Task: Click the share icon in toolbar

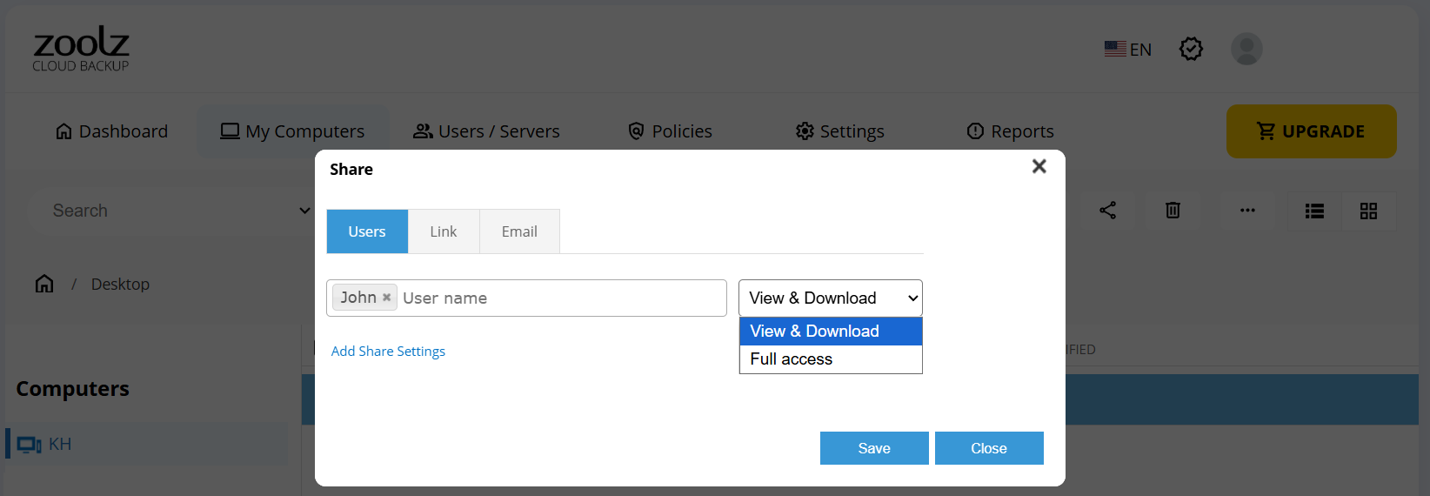Action: [1107, 211]
